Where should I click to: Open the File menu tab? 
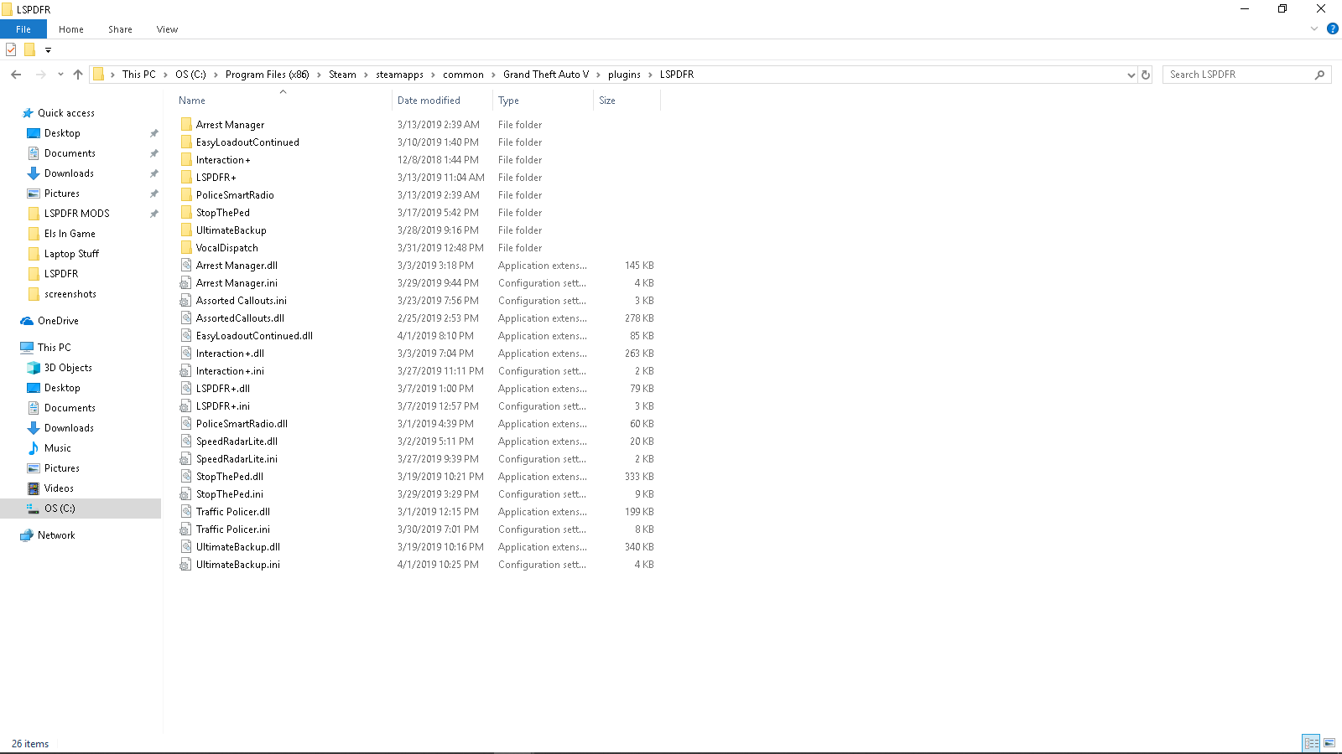[23, 29]
